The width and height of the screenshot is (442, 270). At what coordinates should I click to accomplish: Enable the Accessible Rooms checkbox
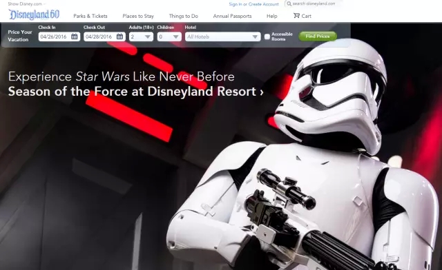point(267,37)
